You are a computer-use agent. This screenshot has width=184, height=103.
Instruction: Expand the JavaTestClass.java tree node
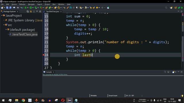click(x=8, y=34)
